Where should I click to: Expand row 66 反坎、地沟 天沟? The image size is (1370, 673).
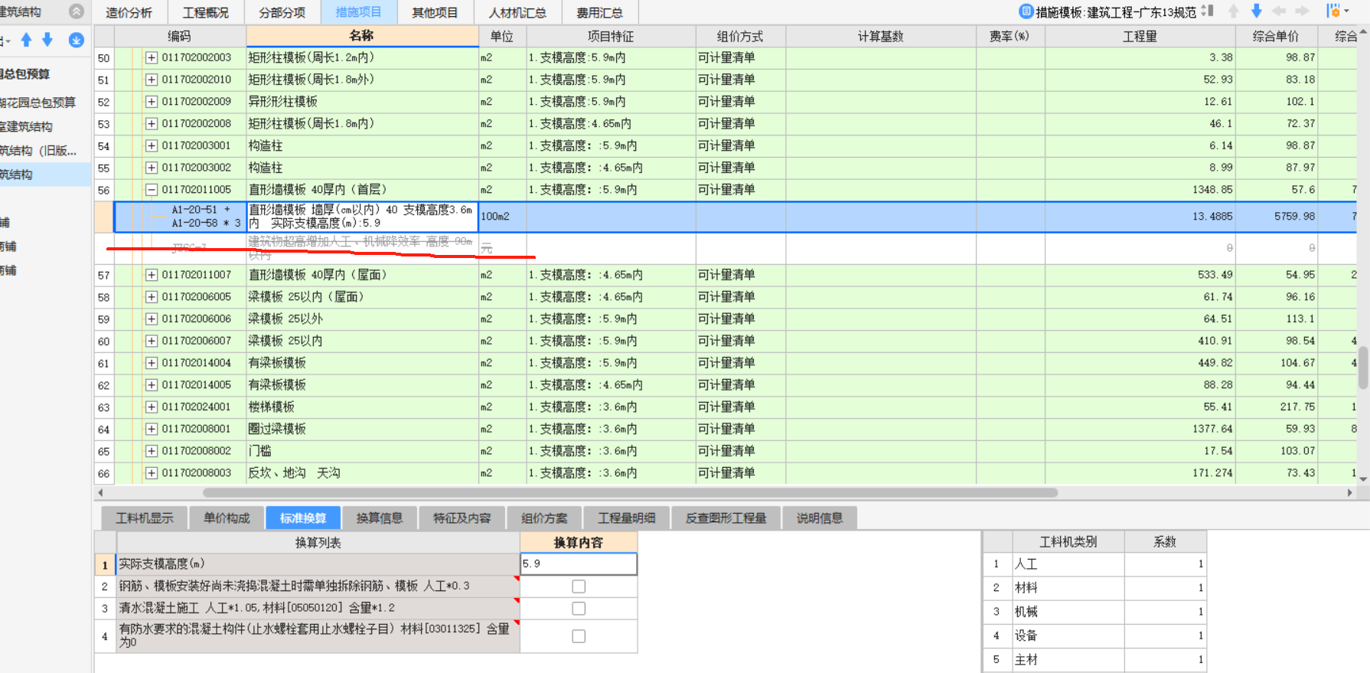tap(152, 473)
